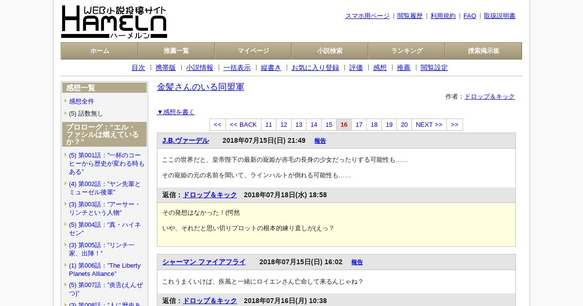Open comments for 第004話 真・ハイネセン

104,229
